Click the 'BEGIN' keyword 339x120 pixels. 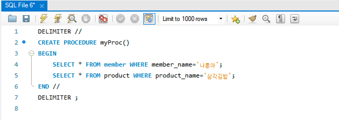click(47, 53)
